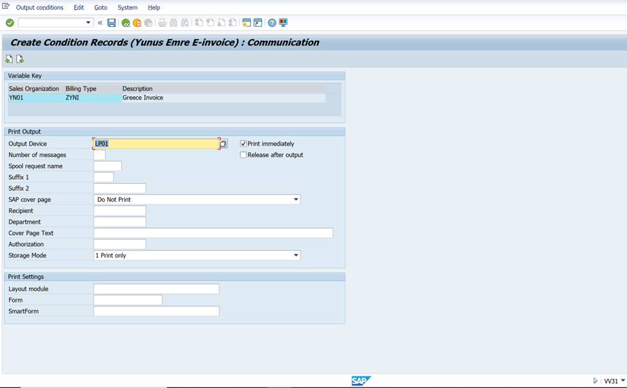Click the Recipient input field
The image size is (627, 388).
click(120, 211)
